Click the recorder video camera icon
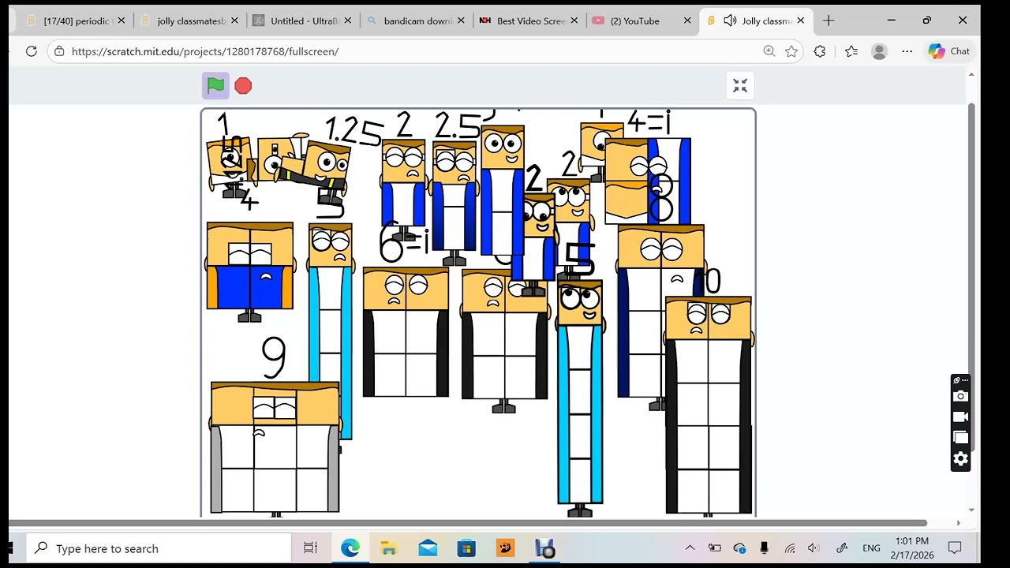Image resolution: width=1010 pixels, height=568 pixels. [x=960, y=417]
